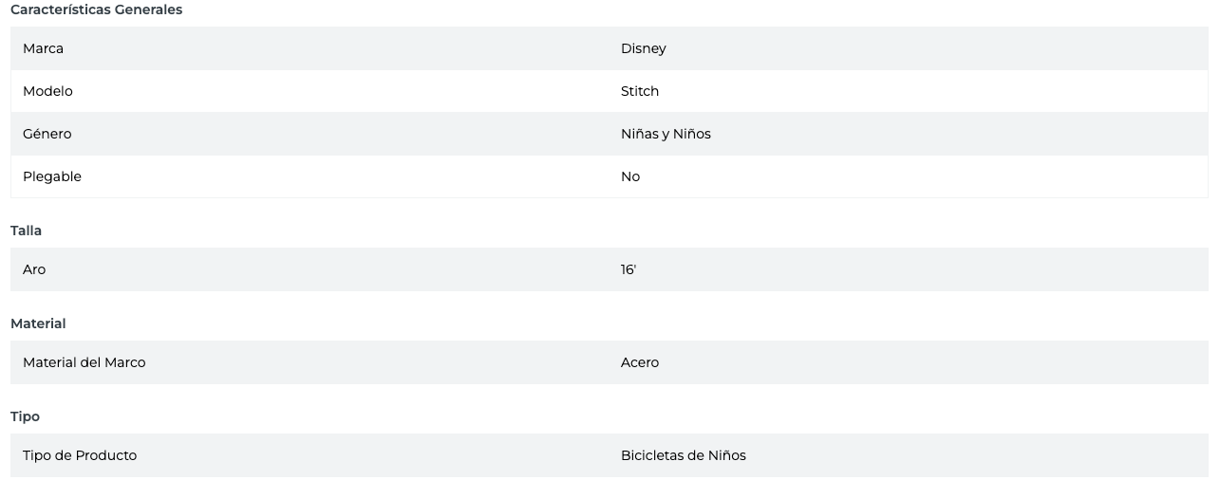Screen dimensions: 1220x480
Task: Click the Modelo label
Action: click(x=47, y=91)
